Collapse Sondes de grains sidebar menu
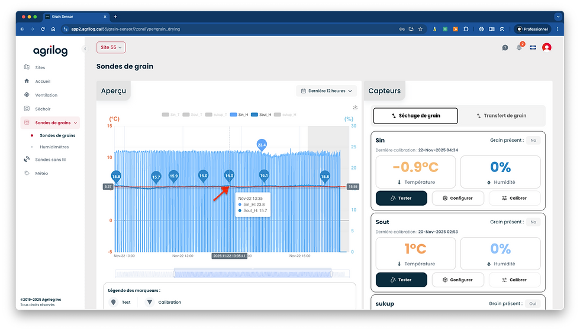This screenshot has width=580, height=331. (76, 123)
